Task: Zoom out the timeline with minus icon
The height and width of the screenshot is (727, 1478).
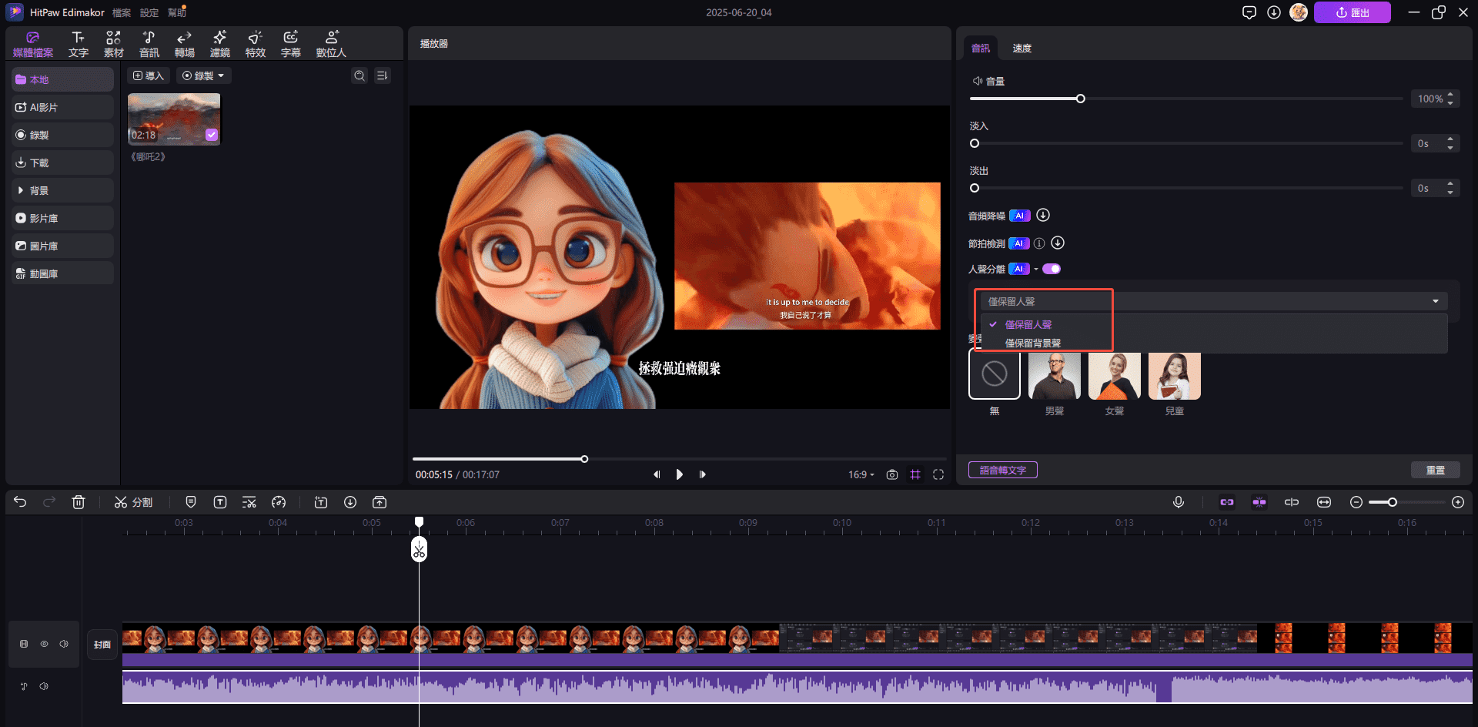Action: [1356, 502]
